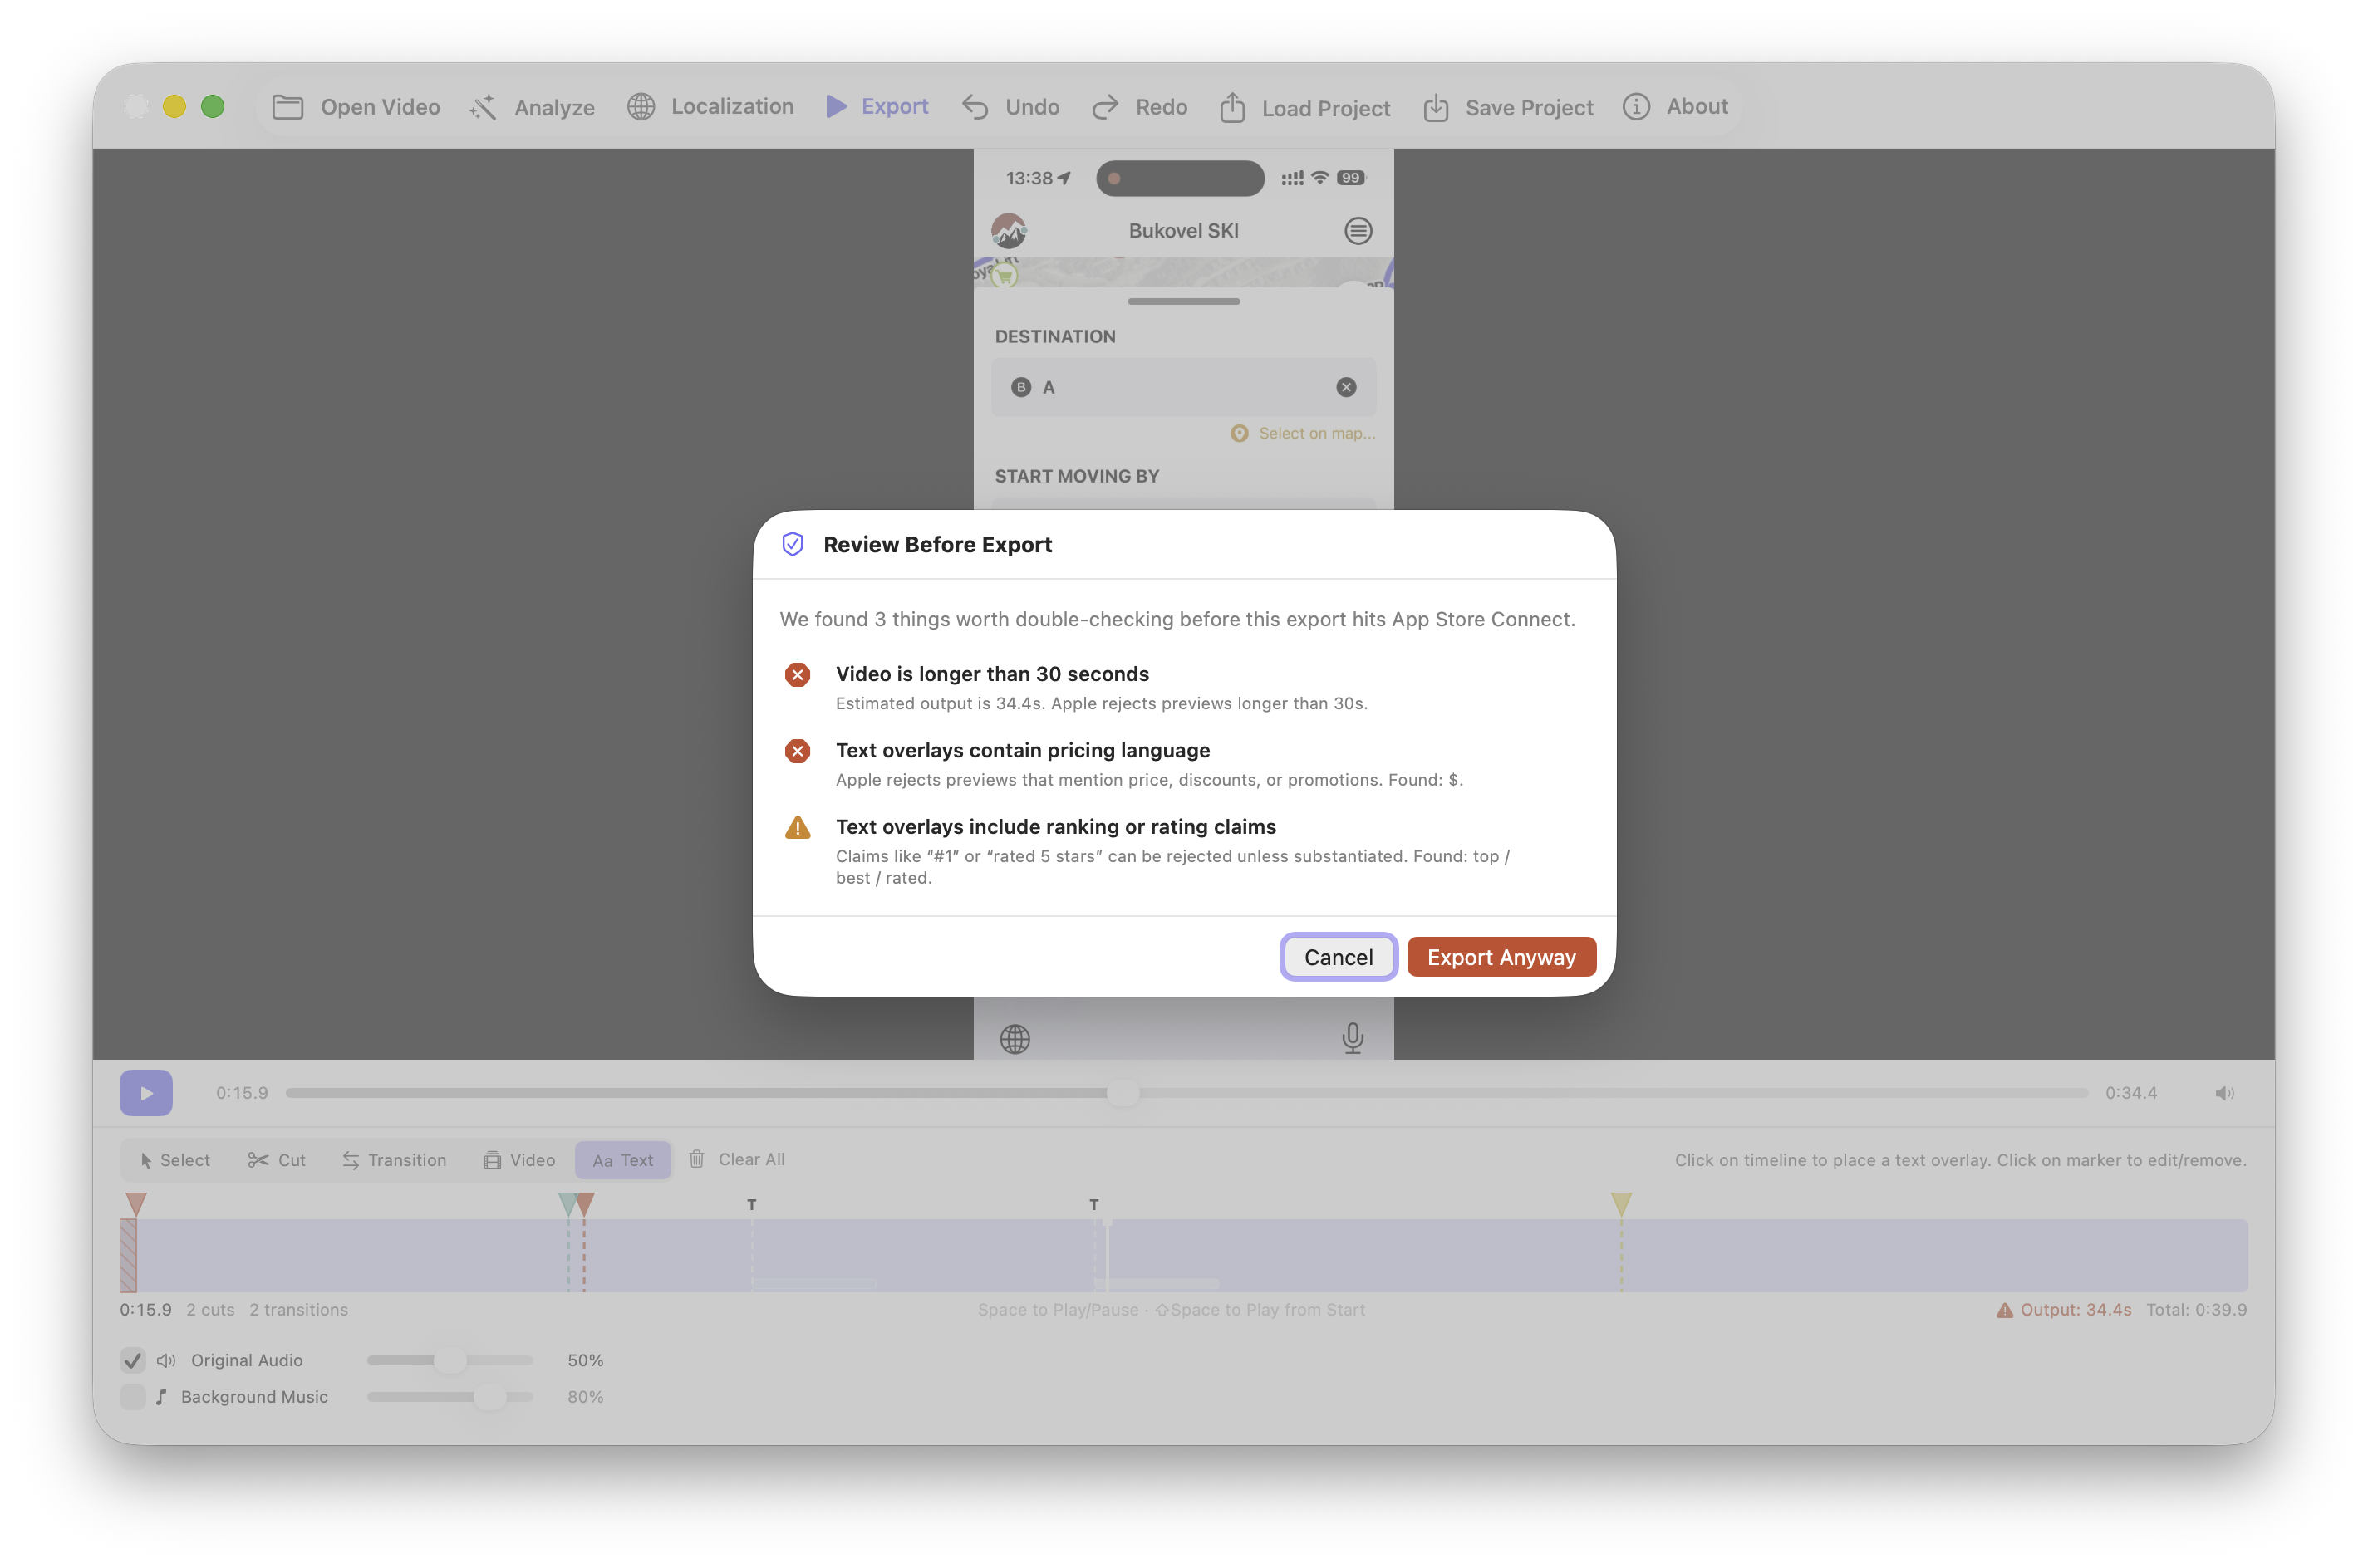Click 'Video is longer than 30 seconds' heading
Viewport: 2368px width, 1568px height.
[992, 674]
